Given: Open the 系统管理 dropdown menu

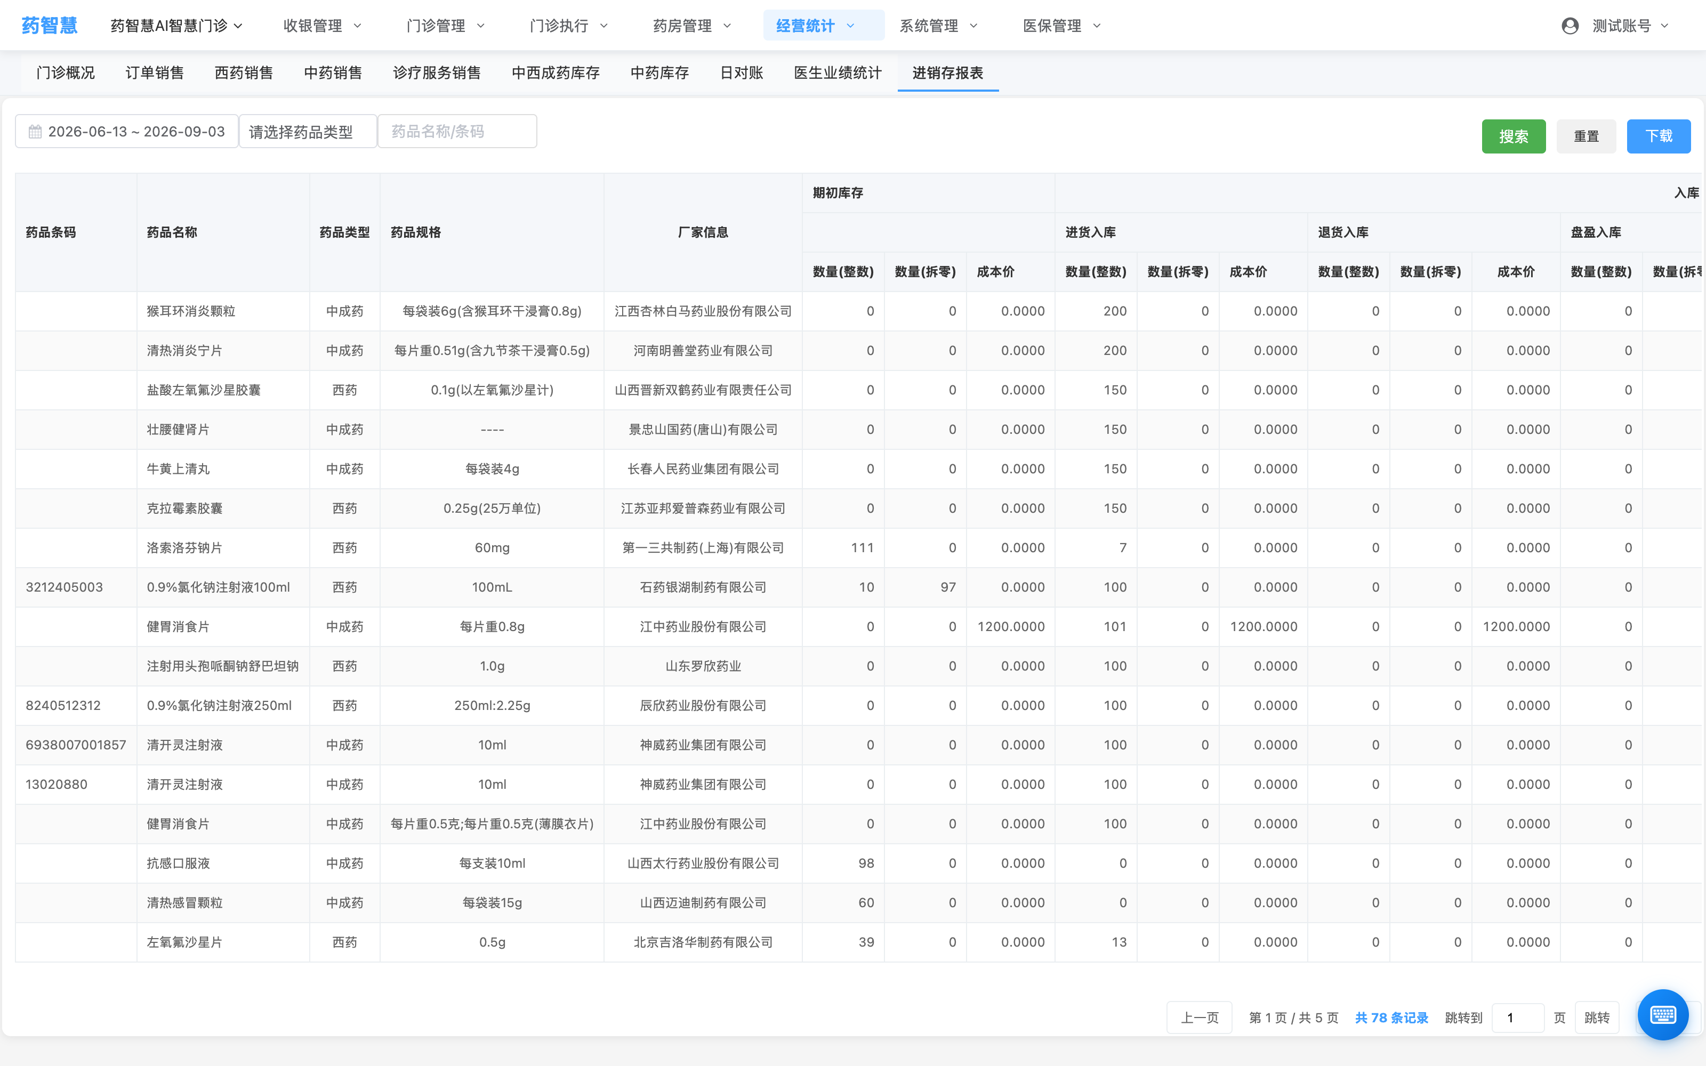Looking at the screenshot, I should [938, 26].
